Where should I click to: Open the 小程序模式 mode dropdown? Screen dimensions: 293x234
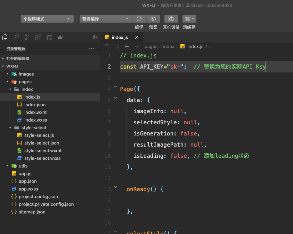coord(47,19)
